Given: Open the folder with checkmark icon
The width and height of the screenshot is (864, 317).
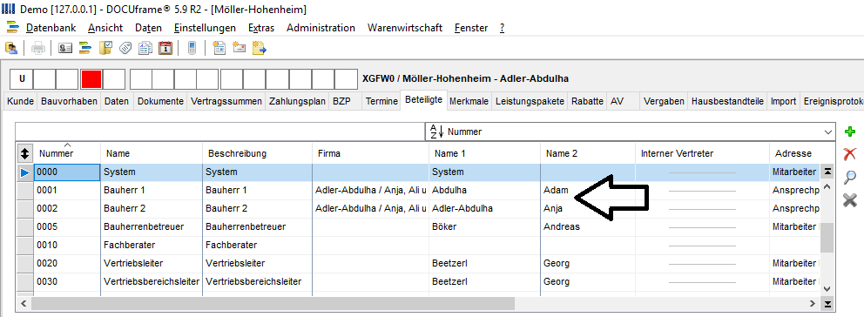Looking at the screenshot, I should (105, 48).
